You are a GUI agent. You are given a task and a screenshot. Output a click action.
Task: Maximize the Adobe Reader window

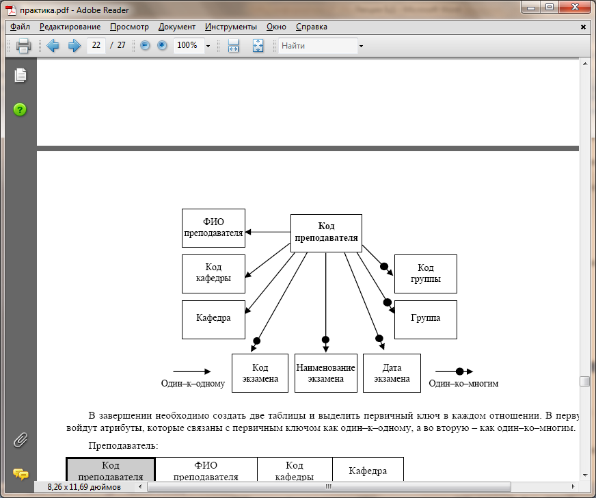550,8
